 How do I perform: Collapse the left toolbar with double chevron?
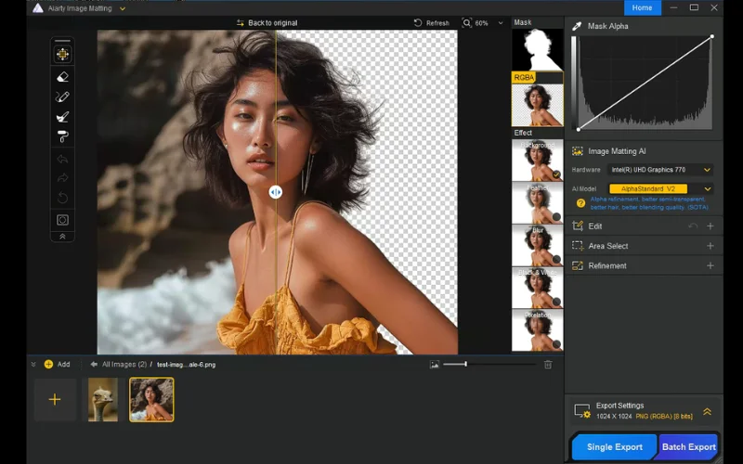62,237
